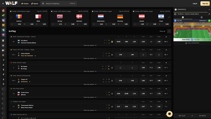Click the Log In button
The width and height of the screenshot is (211, 119).
coord(195,4)
